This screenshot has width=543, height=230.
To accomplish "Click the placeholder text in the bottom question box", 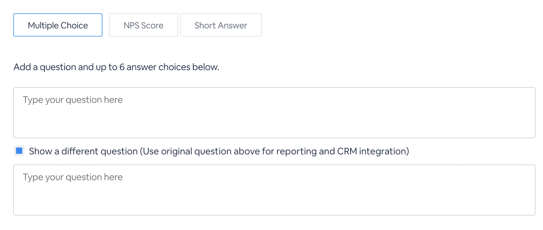I will point(73,177).
